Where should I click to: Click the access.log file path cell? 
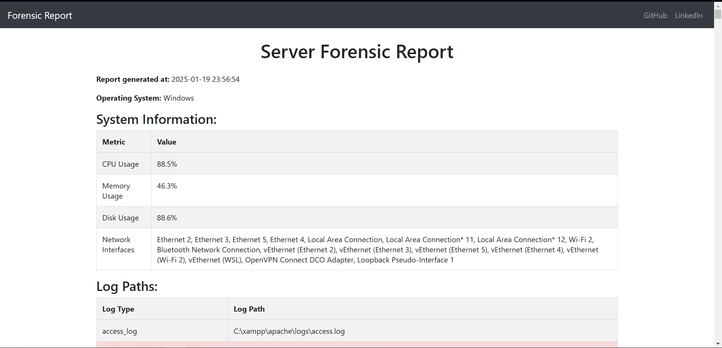[289, 331]
